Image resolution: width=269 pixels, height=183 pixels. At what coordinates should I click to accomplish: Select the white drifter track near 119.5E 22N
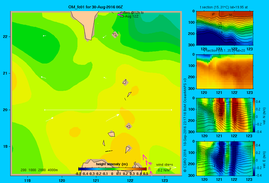(44, 36)
